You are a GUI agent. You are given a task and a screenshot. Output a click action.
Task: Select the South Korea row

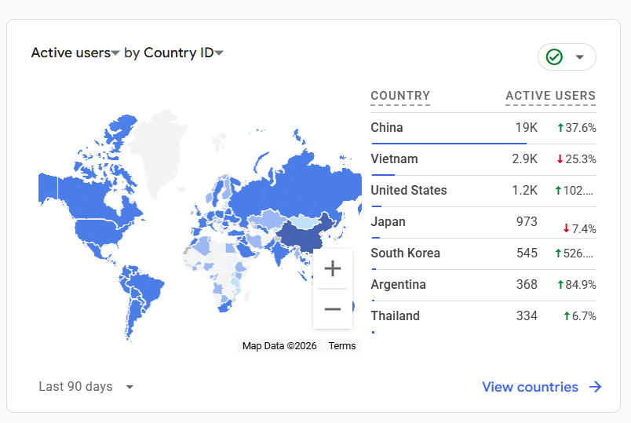coord(483,253)
